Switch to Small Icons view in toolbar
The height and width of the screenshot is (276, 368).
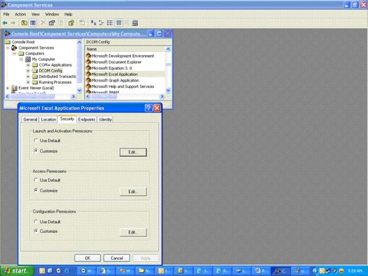[x=101, y=23]
